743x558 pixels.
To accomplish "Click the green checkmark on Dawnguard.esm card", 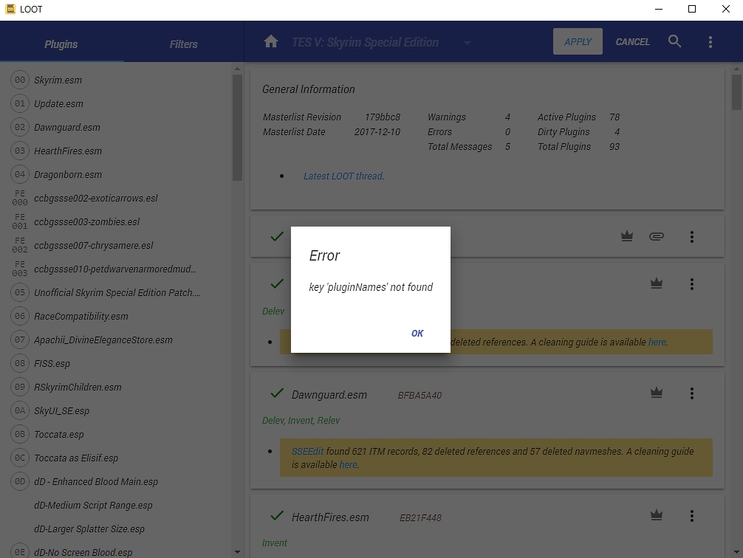I will pyautogui.click(x=277, y=393).
